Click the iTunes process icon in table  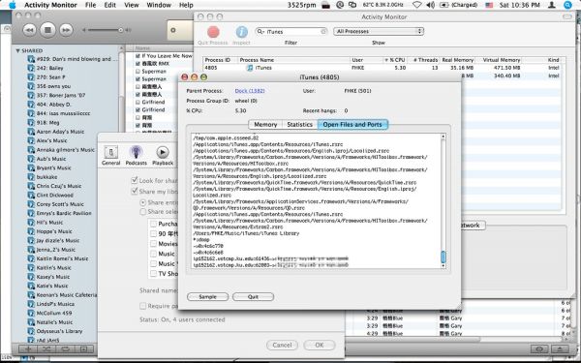[250, 68]
